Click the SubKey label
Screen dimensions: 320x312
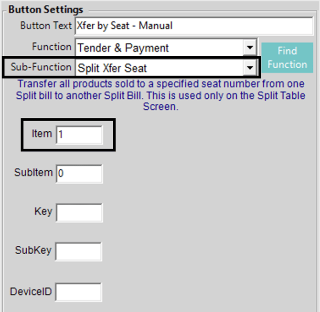coord(33,250)
